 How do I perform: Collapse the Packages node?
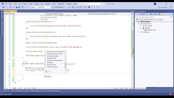click(140, 28)
